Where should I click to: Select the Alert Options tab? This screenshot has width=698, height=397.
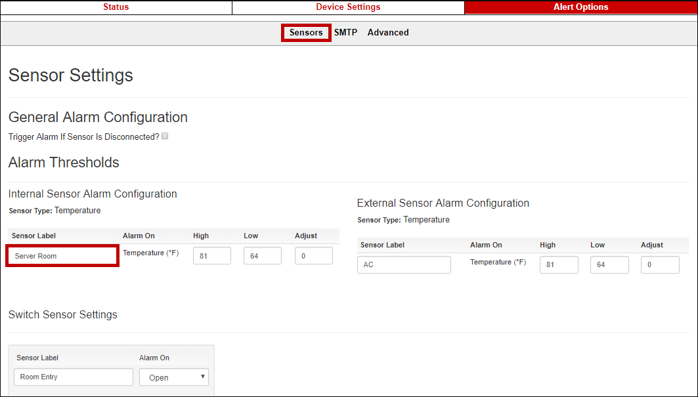(x=580, y=7)
